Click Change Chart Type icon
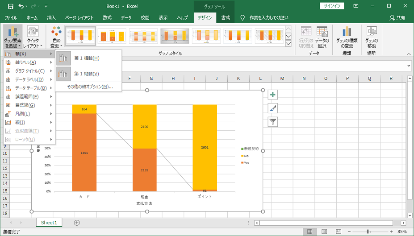The height and width of the screenshot is (236, 414). click(347, 35)
